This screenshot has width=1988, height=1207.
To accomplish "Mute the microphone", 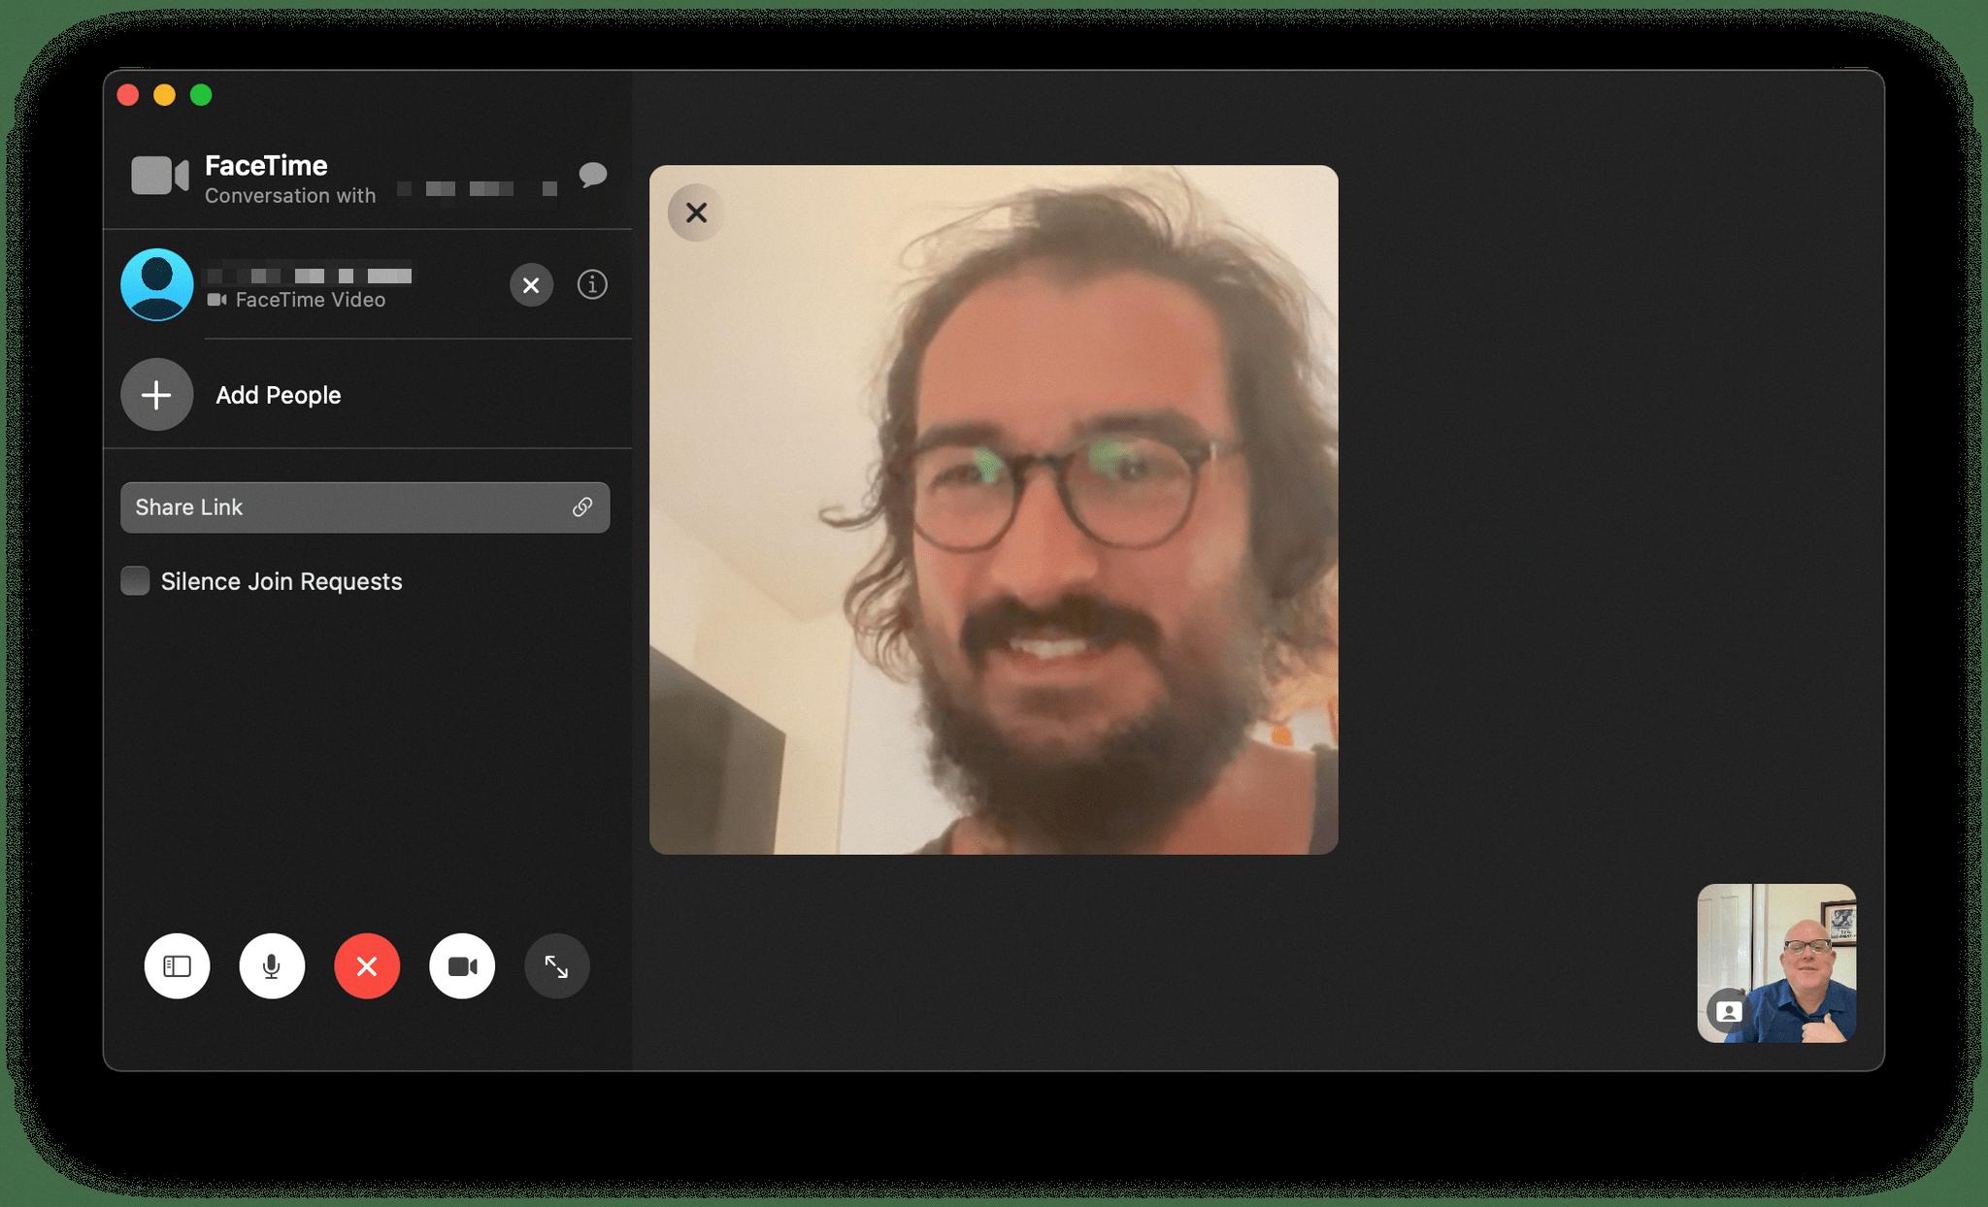I will (x=272, y=966).
